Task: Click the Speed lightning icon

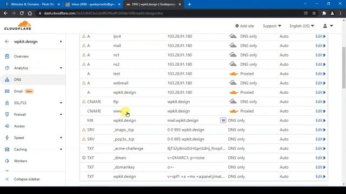Action: tap(7, 138)
